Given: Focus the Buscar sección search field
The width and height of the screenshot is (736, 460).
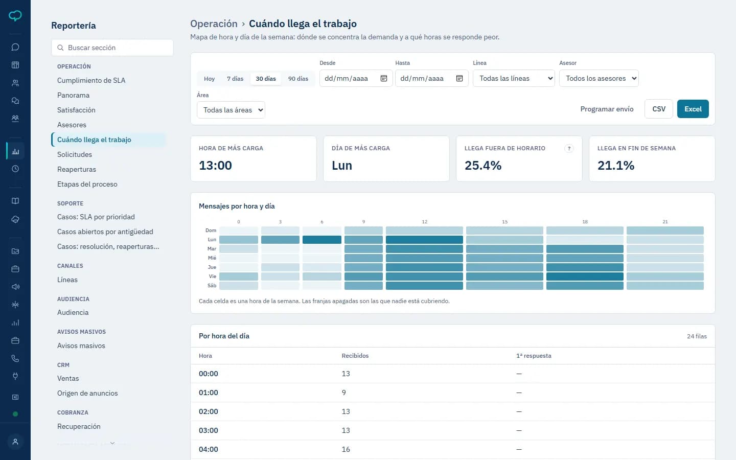Looking at the screenshot, I should coord(112,48).
